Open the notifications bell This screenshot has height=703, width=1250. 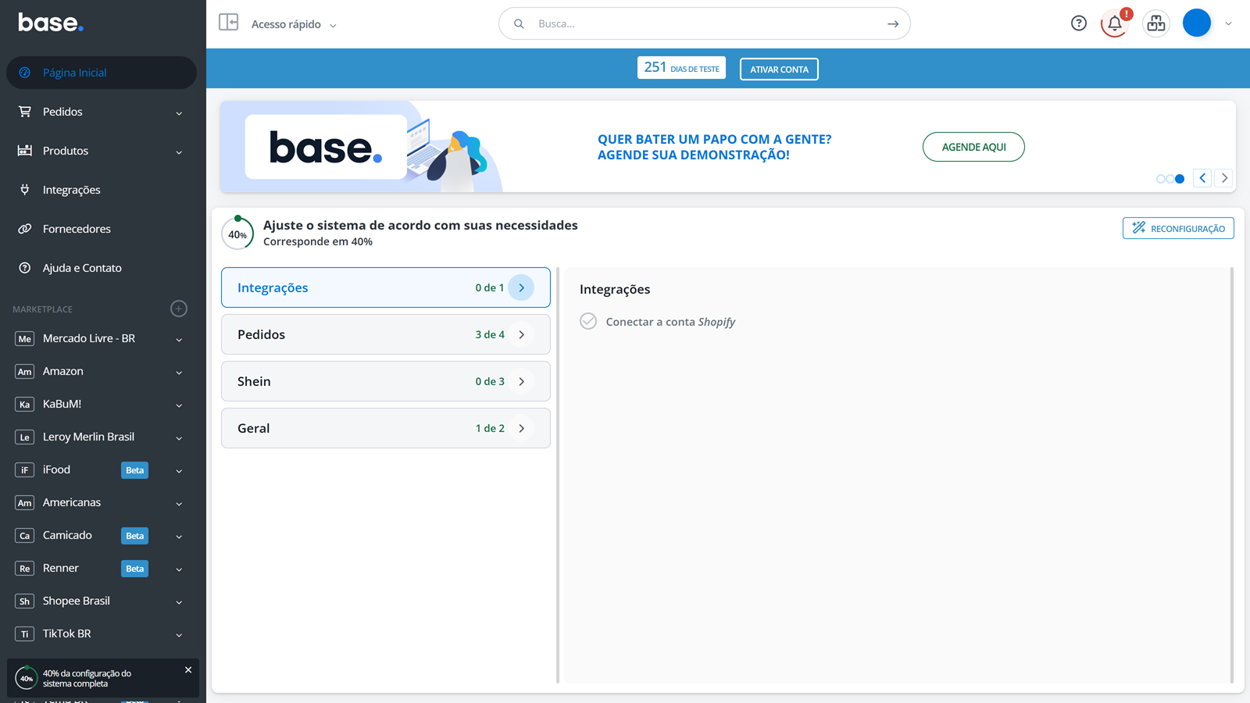1115,23
